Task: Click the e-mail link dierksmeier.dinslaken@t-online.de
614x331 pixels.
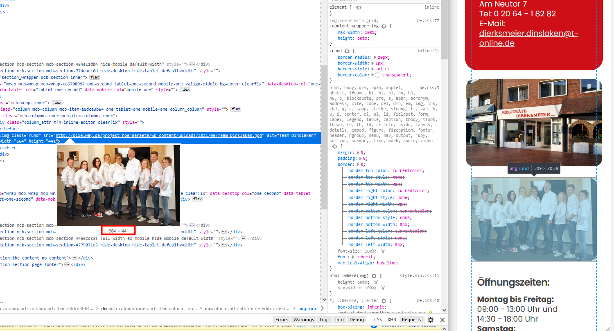Action: coord(528,38)
